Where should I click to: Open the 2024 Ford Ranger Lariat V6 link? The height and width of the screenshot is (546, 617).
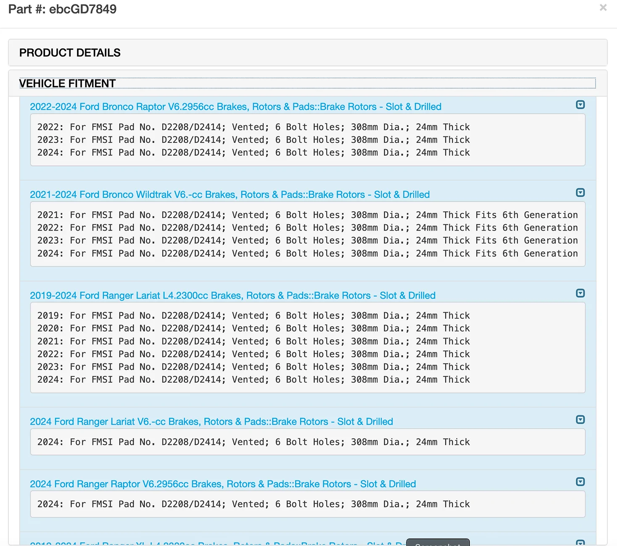[x=211, y=421]
